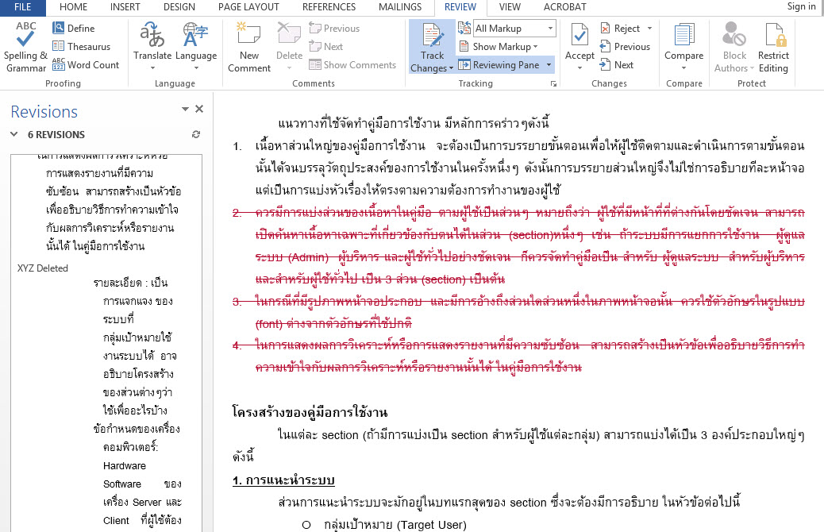Open the All Markup dropdown
Screen dimensions: 824x532
514,29
